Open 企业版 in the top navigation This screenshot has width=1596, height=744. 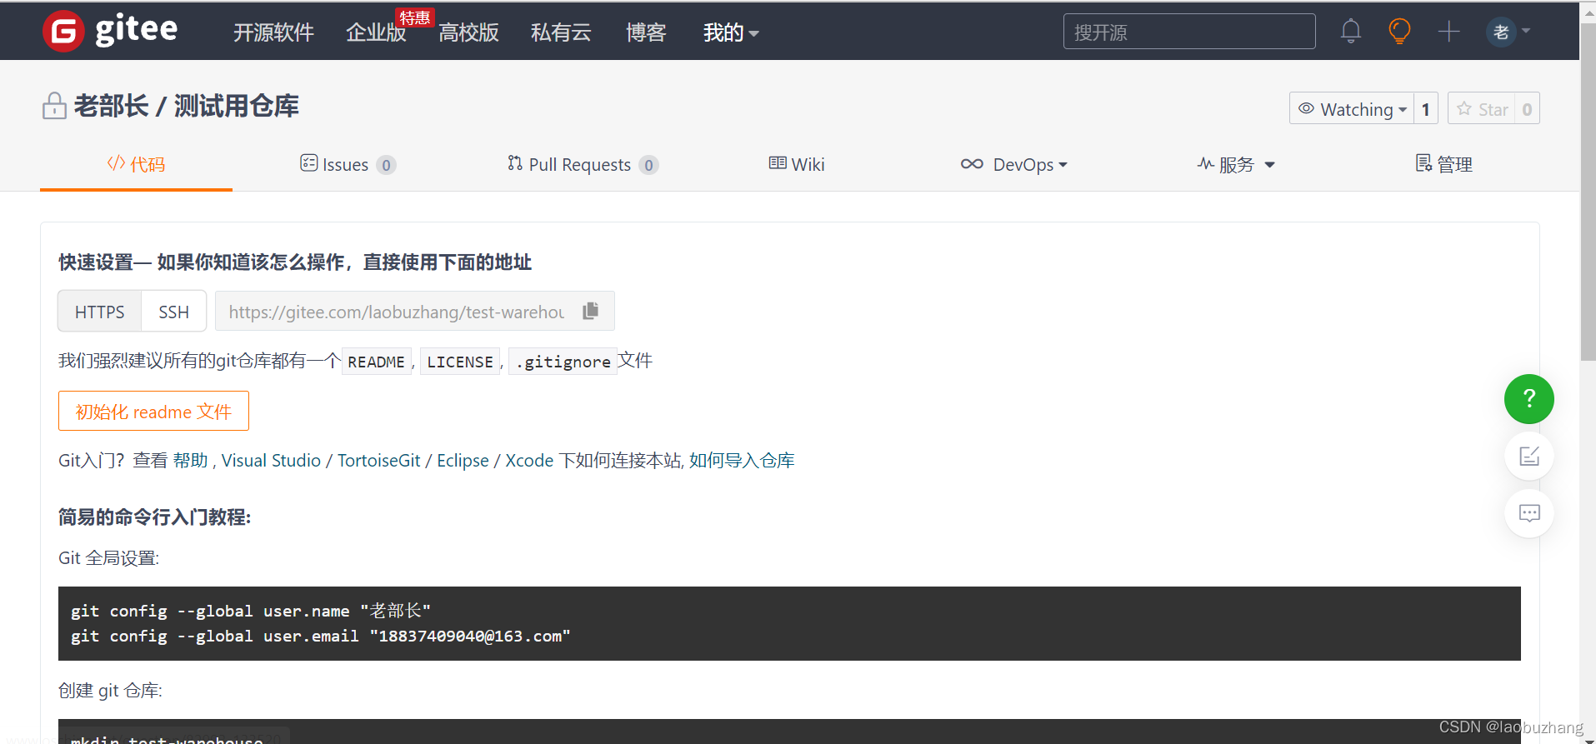pos(376,32)
